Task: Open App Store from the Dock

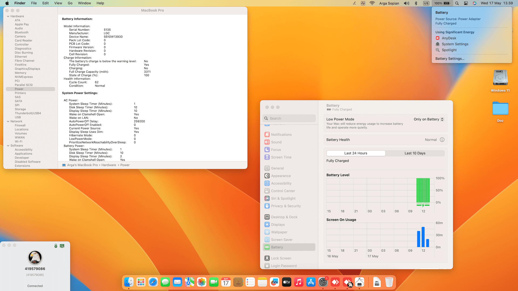Action: (x=311, y=282)
